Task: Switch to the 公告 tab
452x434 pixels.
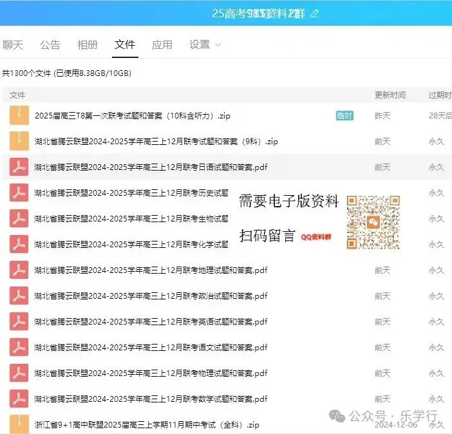Action: coord(50,44)
